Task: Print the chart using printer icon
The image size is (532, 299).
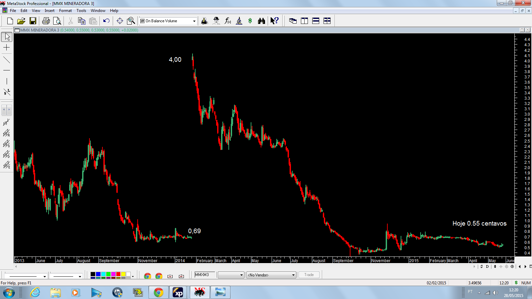Action: pos(46,21)
